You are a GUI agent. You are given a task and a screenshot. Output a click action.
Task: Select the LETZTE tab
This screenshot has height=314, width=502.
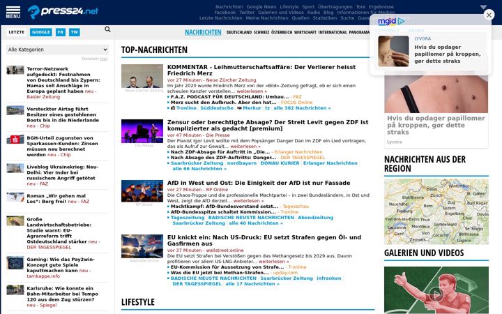16,32
